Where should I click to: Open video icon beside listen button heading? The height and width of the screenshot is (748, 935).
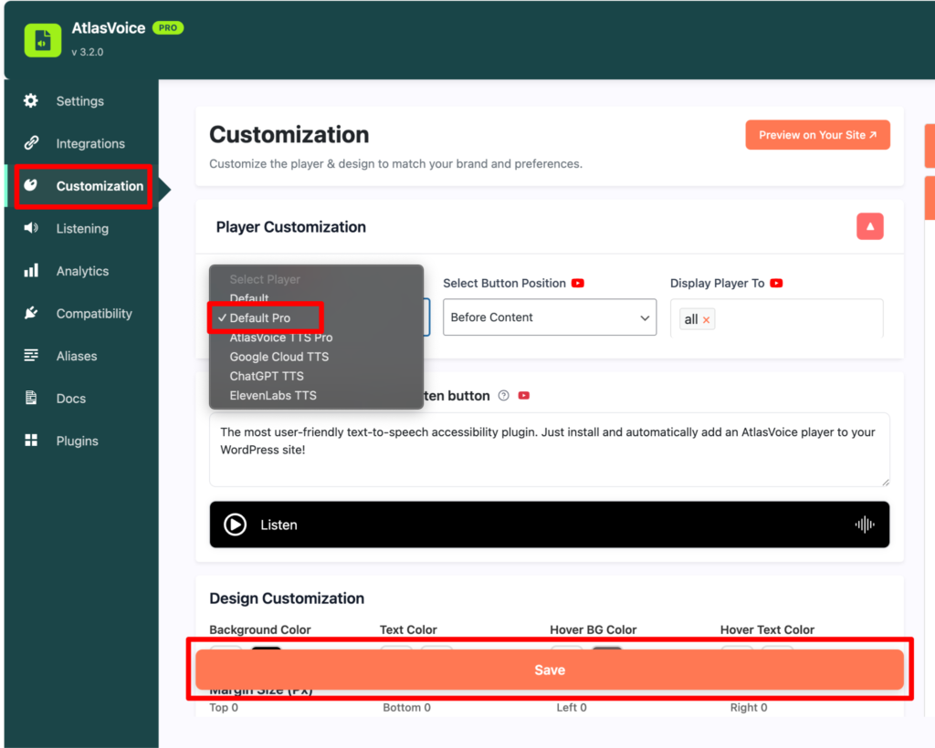pyautogui.click(x=523, y=396)
